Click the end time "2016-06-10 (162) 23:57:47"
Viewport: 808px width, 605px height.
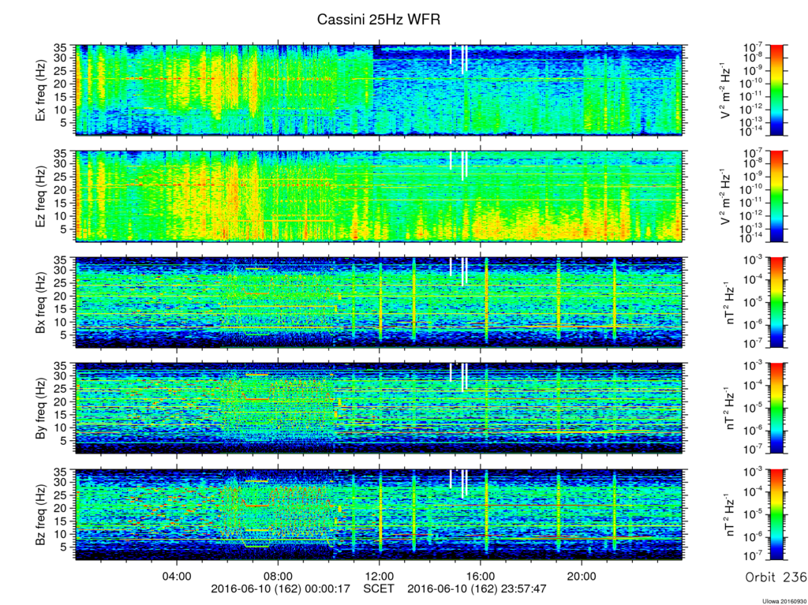point(477,588)
